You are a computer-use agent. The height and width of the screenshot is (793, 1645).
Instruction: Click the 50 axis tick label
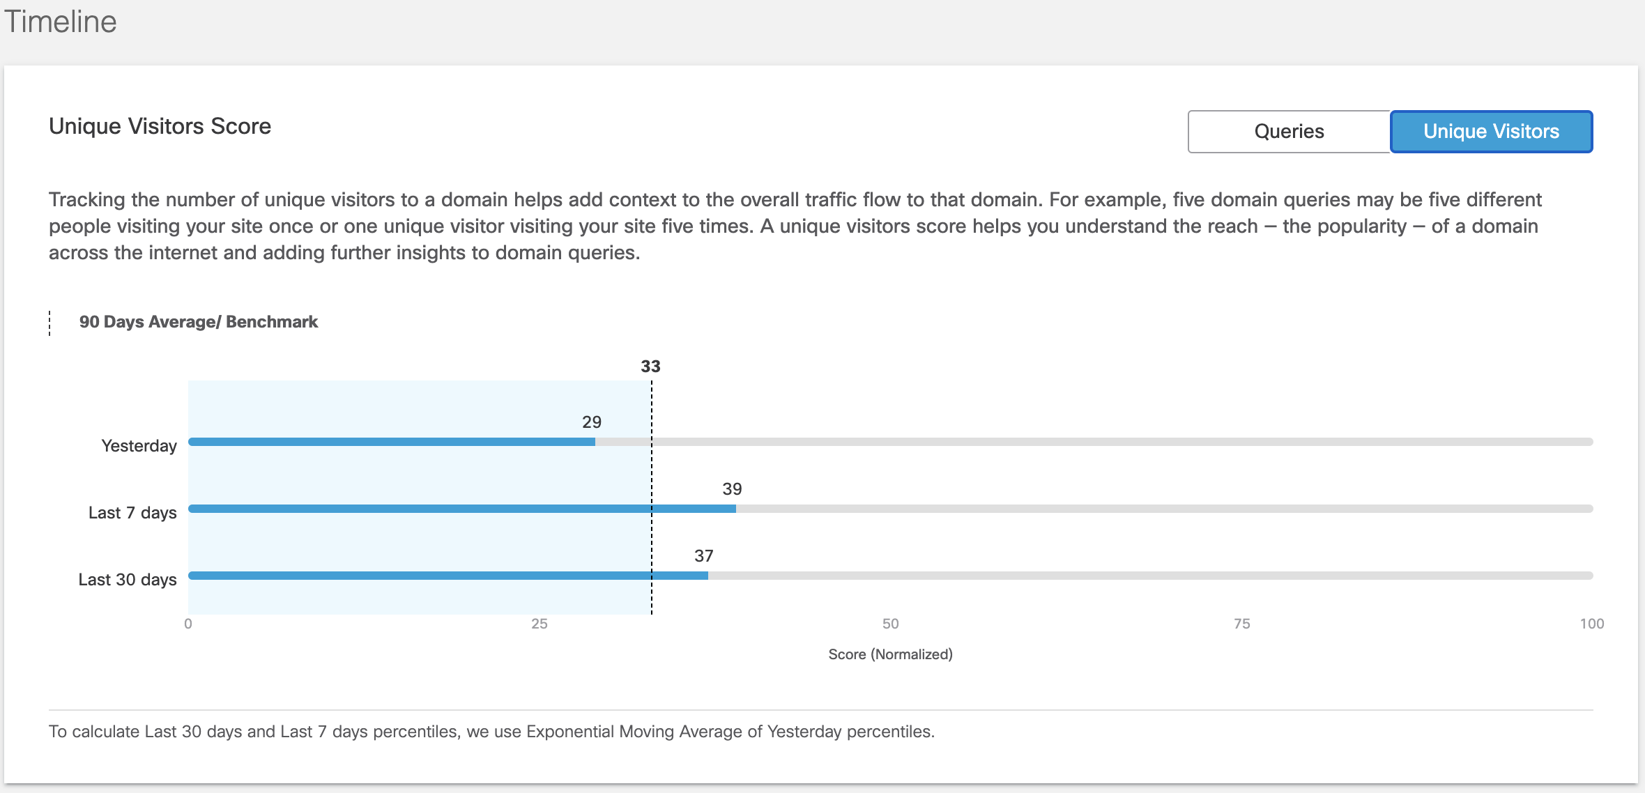[890, 624]
